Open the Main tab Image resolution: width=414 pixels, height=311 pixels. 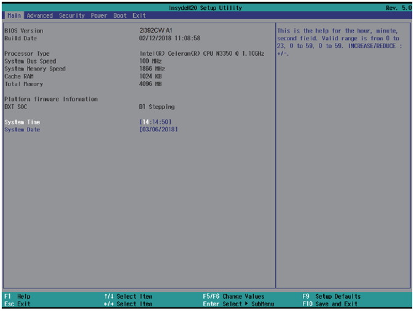click(14, 15)
